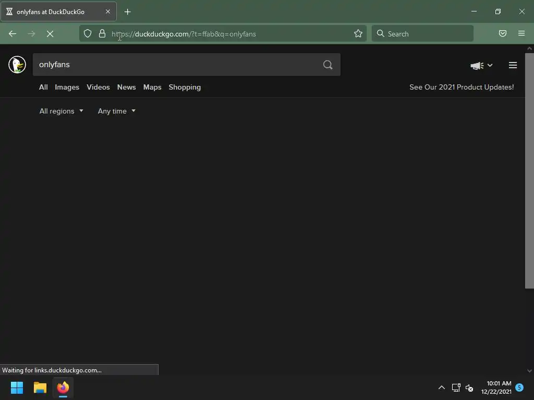Open the DuckDuckGo side menu
534x400 pixels.
[513, 65]
